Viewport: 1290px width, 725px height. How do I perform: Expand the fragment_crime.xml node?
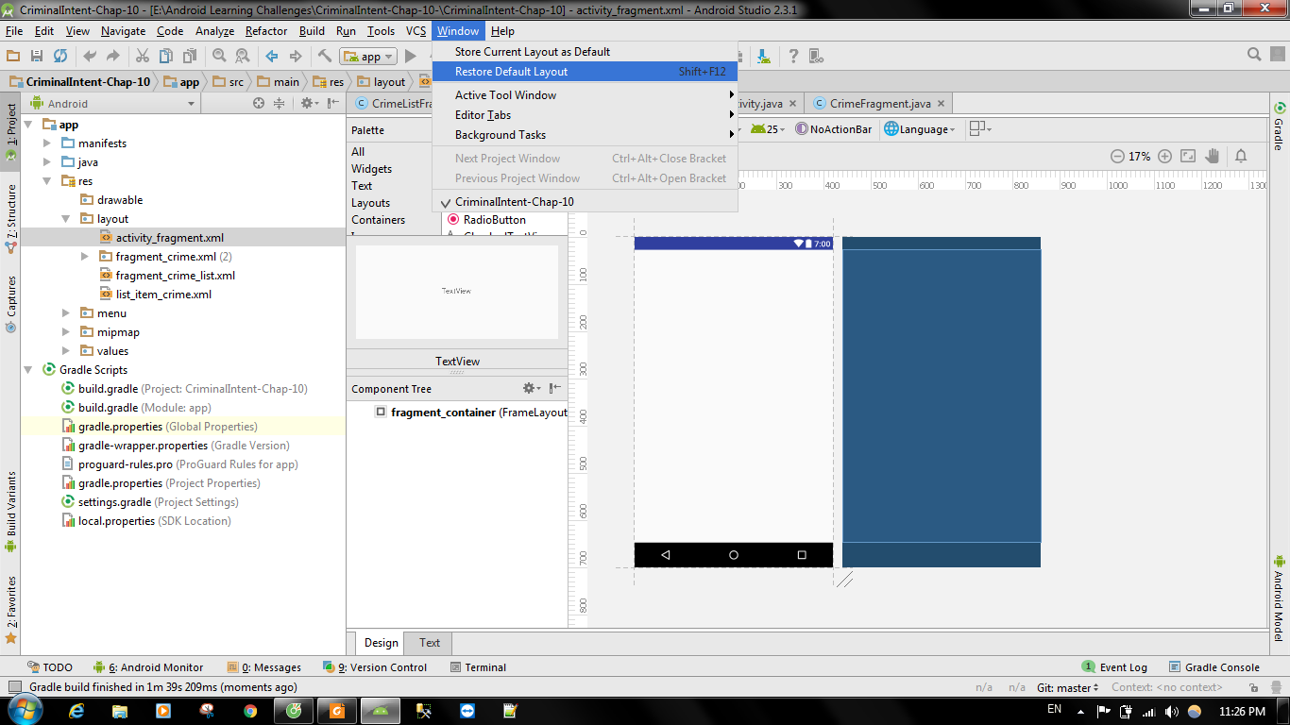coord(85,256)
